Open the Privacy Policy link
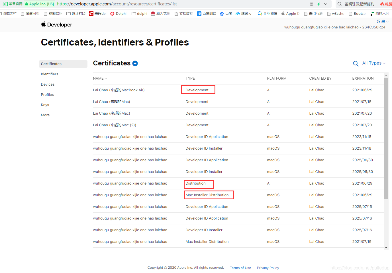Screen dimensions: 392x273 (x=268, y=268)
